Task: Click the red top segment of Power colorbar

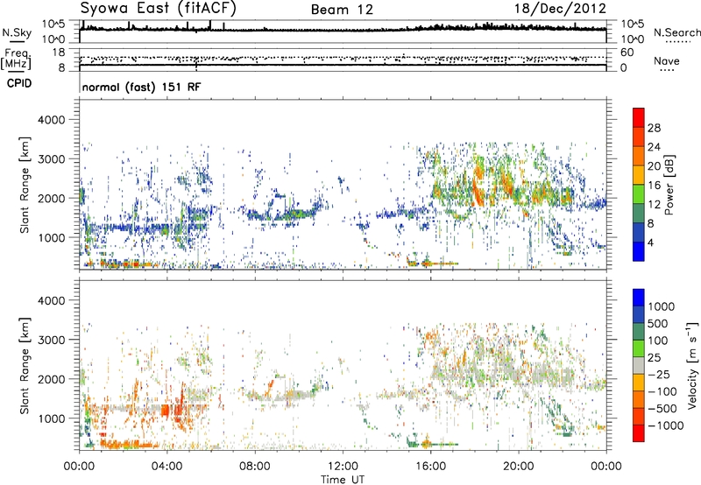Action: [x=639, y=117]
